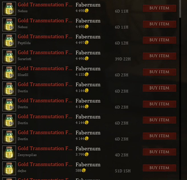This screenshot has height=180, width=187.
Task: Buy IllnellI's flask for 4 155
Action: pos(159,72)
